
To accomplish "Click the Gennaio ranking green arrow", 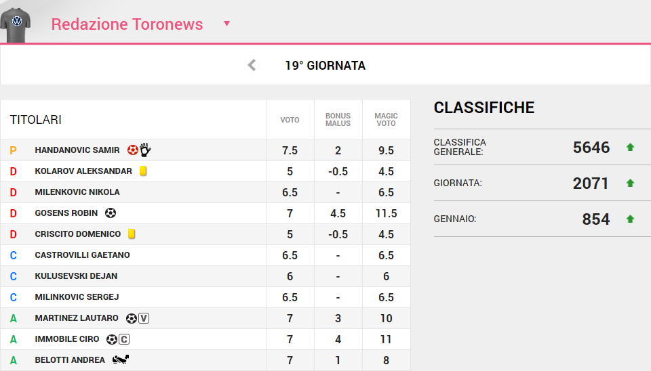I will pyautogui.click(x=630, y=219).
